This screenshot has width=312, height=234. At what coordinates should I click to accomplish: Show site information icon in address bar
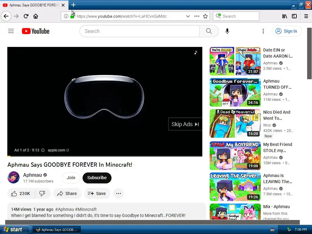(66, 16)
